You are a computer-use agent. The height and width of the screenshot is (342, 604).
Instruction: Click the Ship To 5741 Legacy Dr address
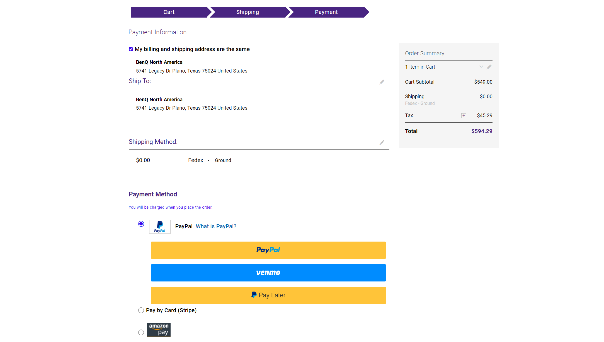coord(191,108)
